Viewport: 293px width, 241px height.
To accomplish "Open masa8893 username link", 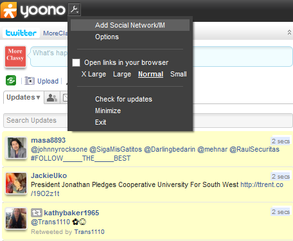I will pyautogui.click(x=48, y=140).
